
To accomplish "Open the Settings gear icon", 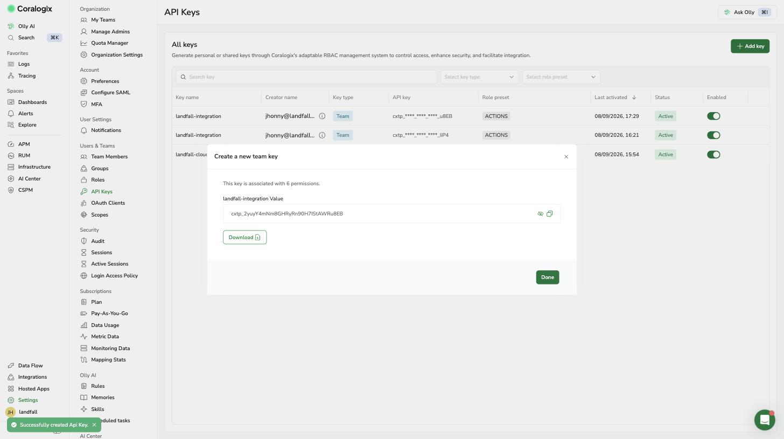I will pos(11,400).
